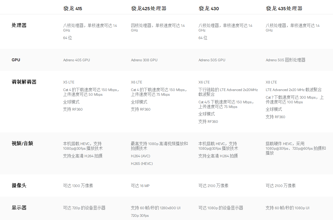Click X6 LTE in 骁龙425 column
This screenshot has height=220, width=333.
pos(137,82)
